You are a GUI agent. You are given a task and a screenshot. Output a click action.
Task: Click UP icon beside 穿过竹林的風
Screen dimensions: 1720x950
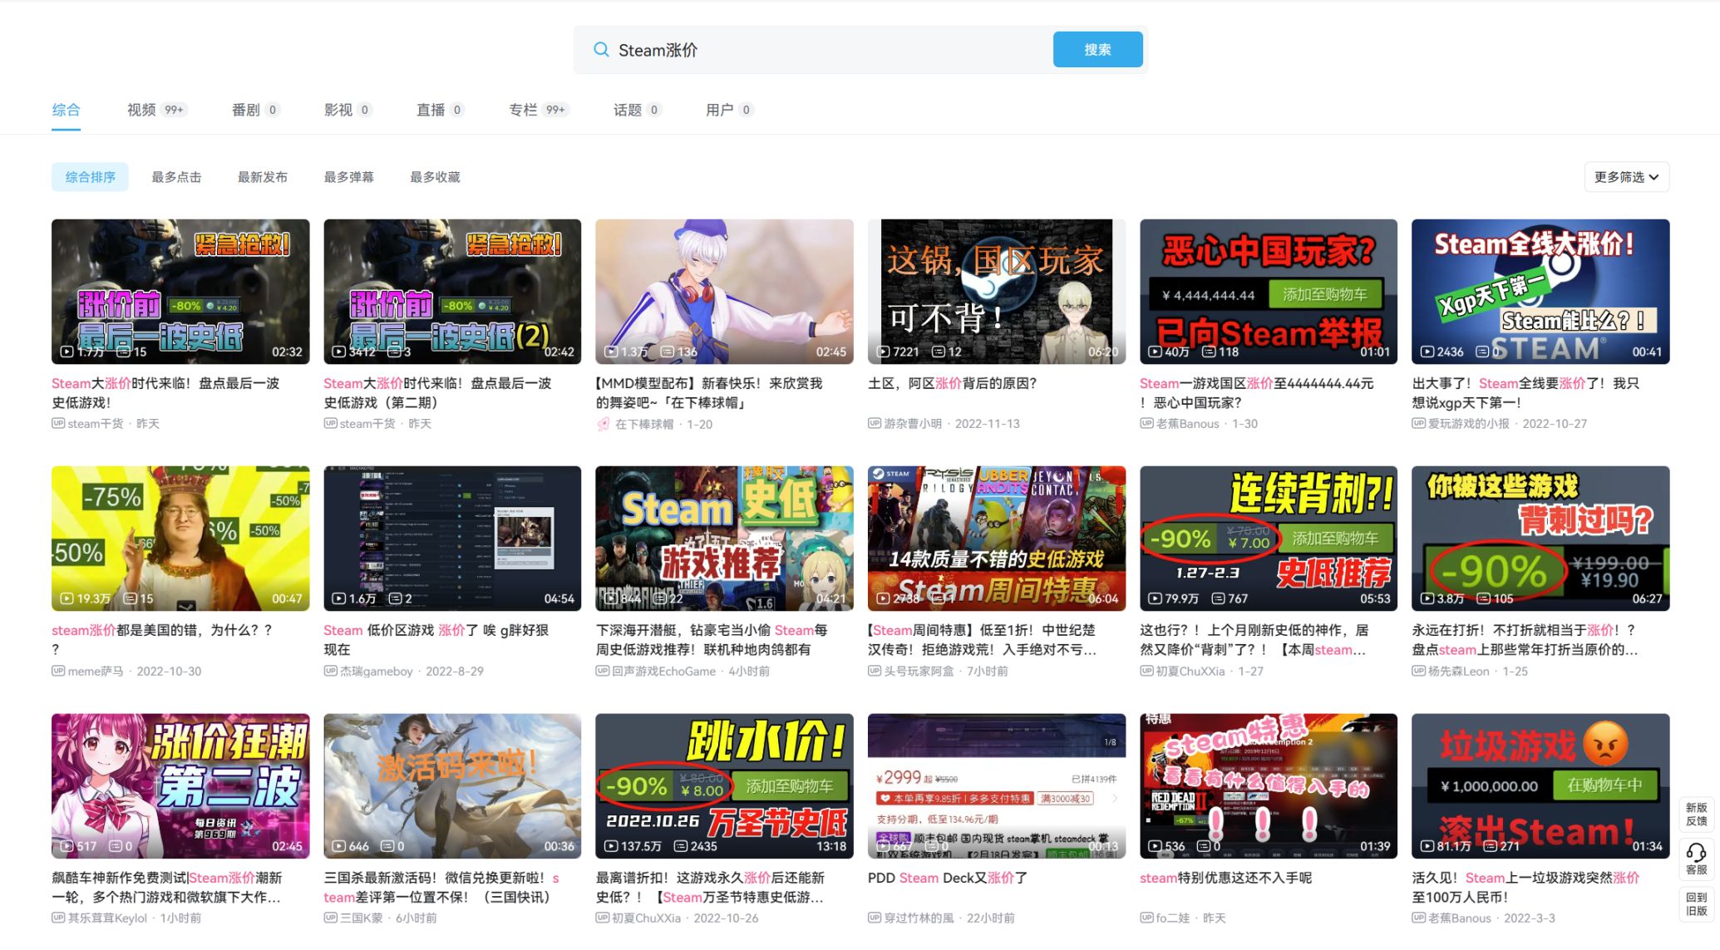(x=875, y=918)
